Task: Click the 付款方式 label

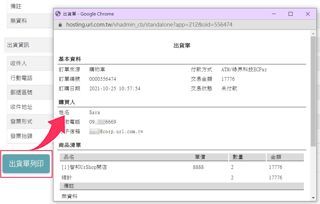Action: coord(201,69)
